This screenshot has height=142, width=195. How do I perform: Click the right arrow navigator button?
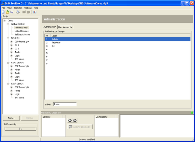point(75,121)
